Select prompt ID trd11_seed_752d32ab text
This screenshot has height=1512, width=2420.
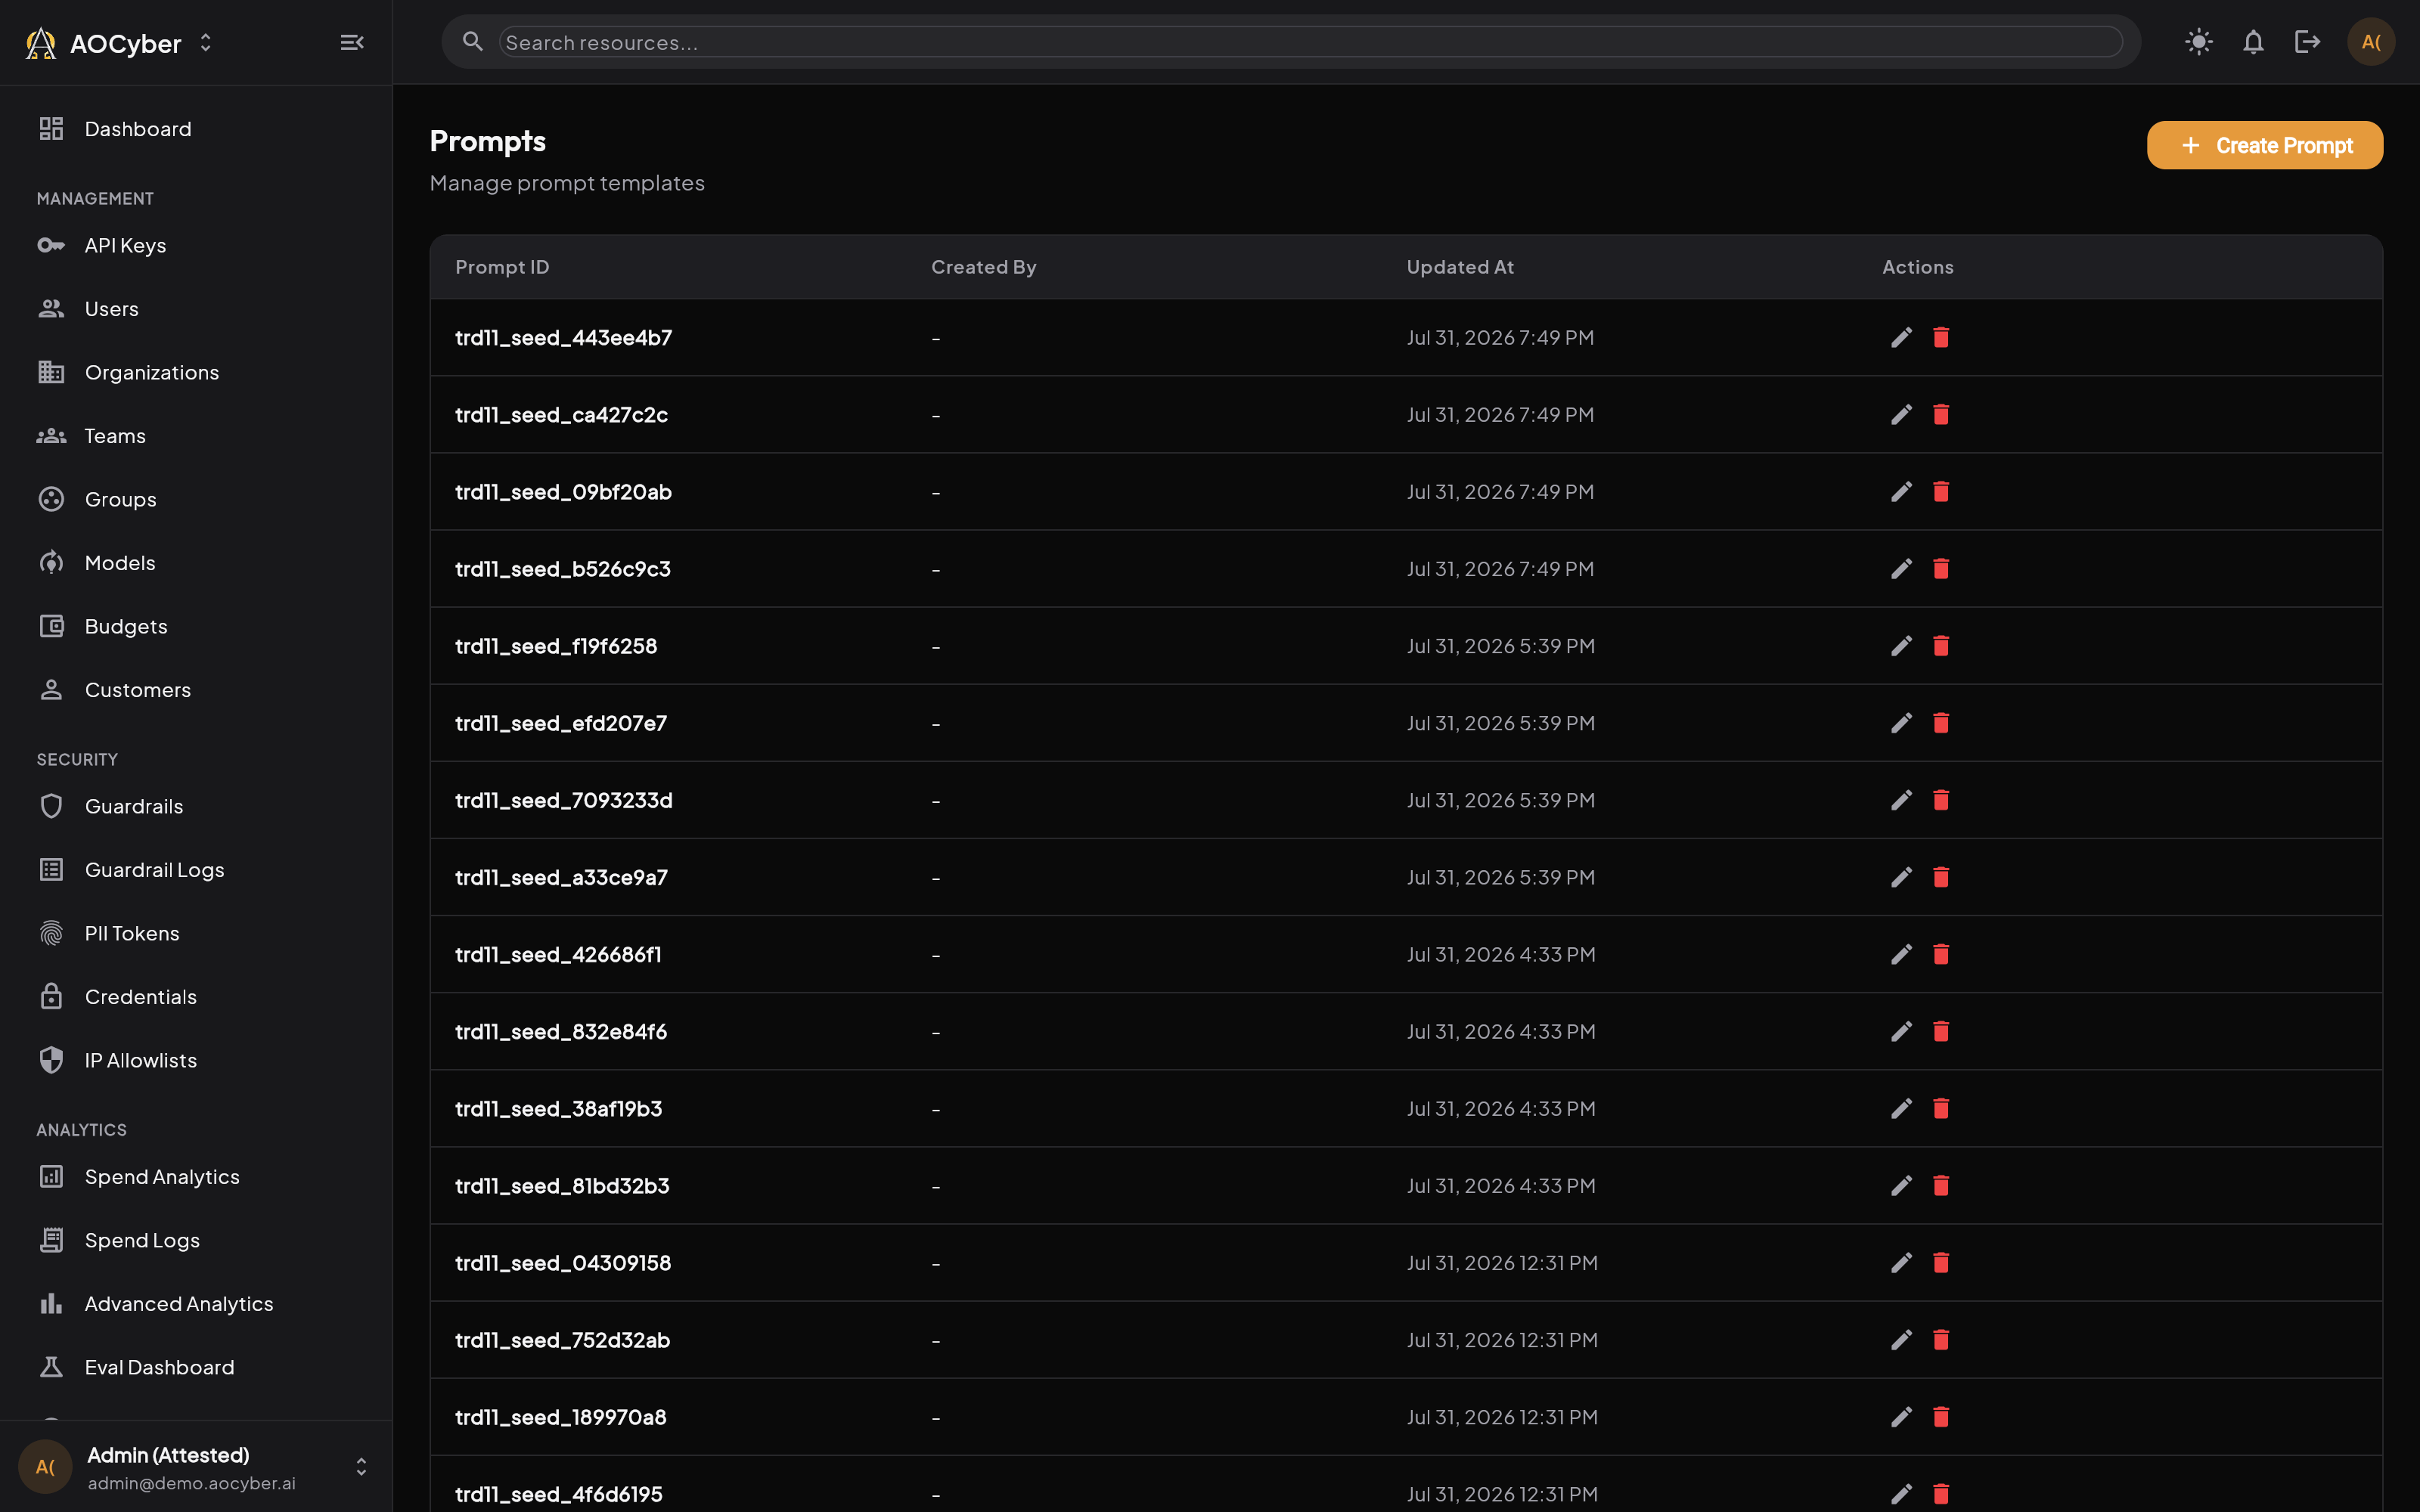pos(562,1340)
